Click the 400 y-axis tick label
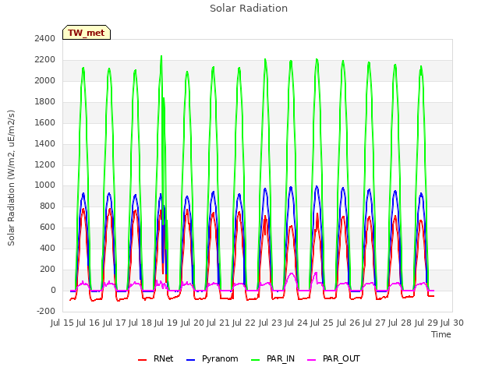Viewport: 499px width, 374px height. (48, 248)
